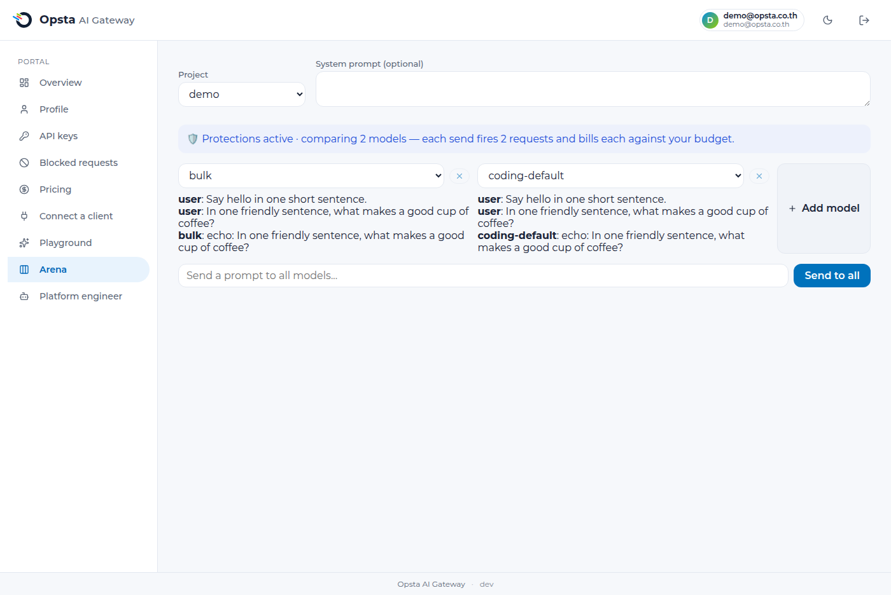Go to Profile page
891x595 pixels.
click(x=78, y=109)
